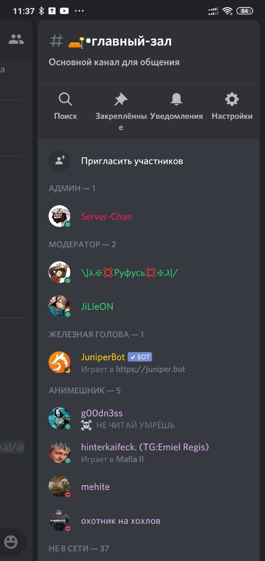Tap the НЕ В СЕТИ — 37 header

(79, 548)
